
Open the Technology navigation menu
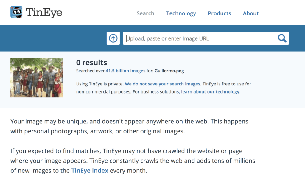(181, 13)
